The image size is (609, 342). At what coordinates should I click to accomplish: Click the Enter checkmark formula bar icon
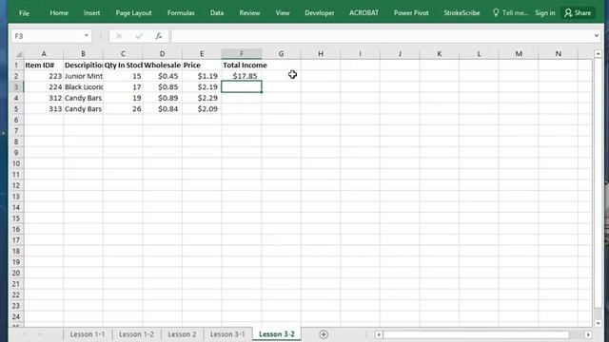139,36
